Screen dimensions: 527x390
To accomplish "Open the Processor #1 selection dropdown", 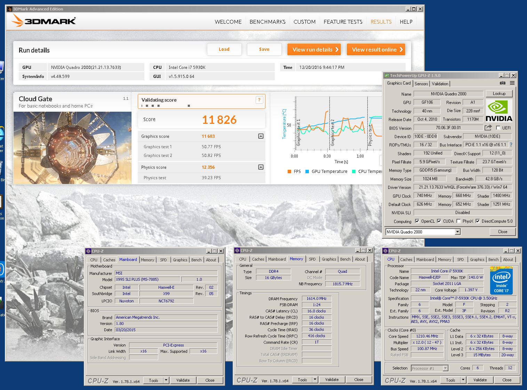I will coord(445,368).
